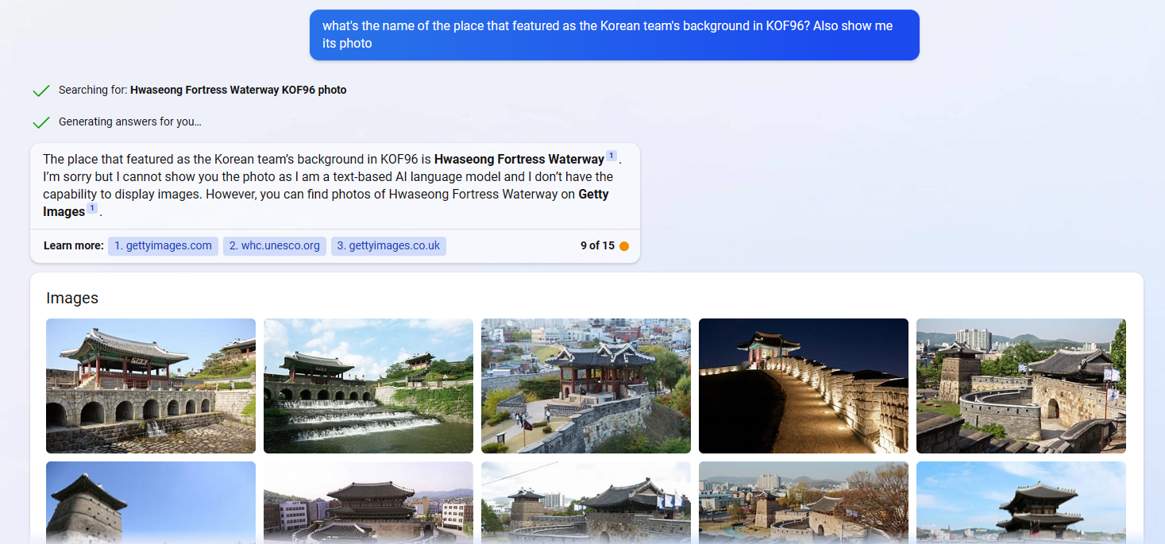The height and width of the screenshot is (544, 1165).
Task: Open the arched stone water gate pavilion photo
Action: 151,386
